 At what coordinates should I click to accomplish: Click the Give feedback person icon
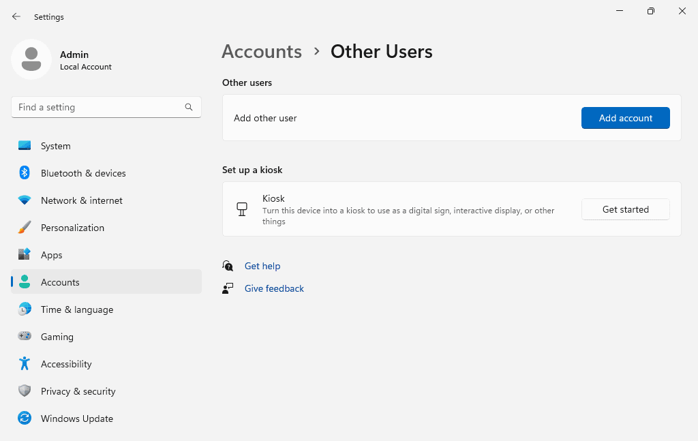pyautogui.click(x=228, y=288)
